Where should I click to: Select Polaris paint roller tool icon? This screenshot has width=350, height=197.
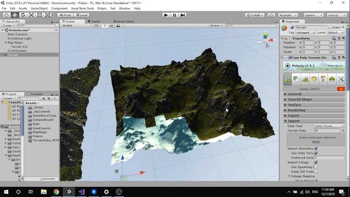(x=323, y=79)
